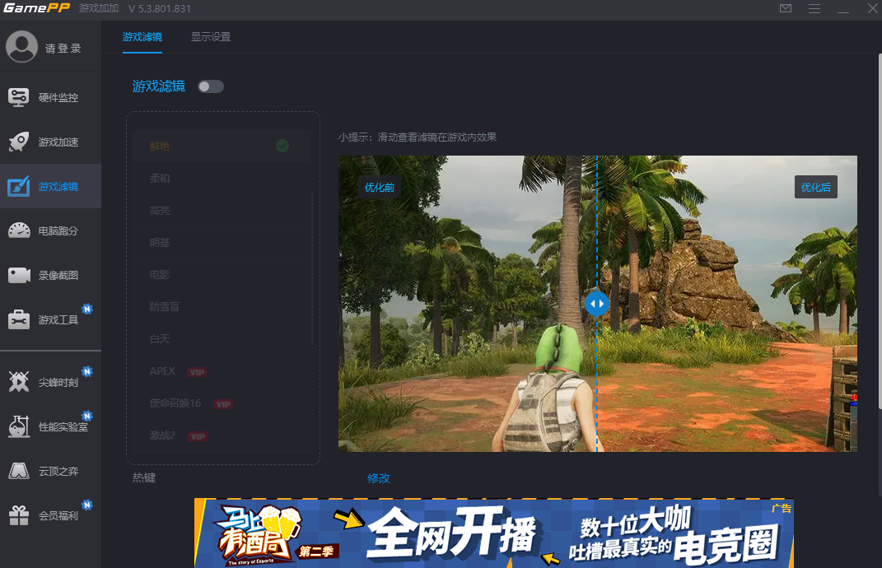Choose the APEX VIP filter
882x568 pixels.
click(x=161, y=370)
